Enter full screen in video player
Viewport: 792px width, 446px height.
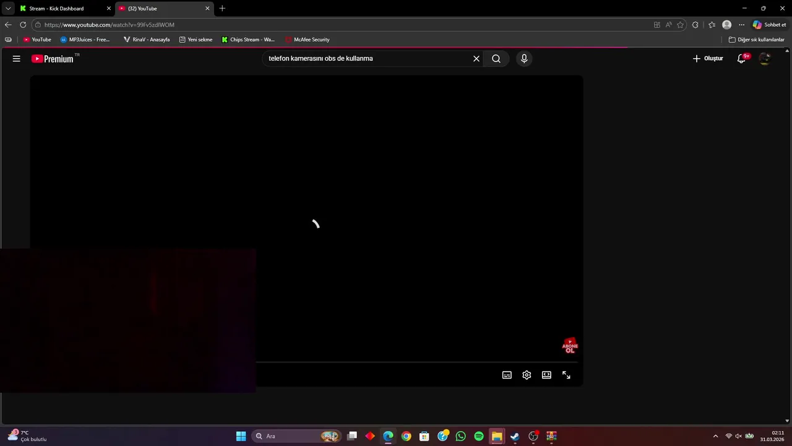566,375
